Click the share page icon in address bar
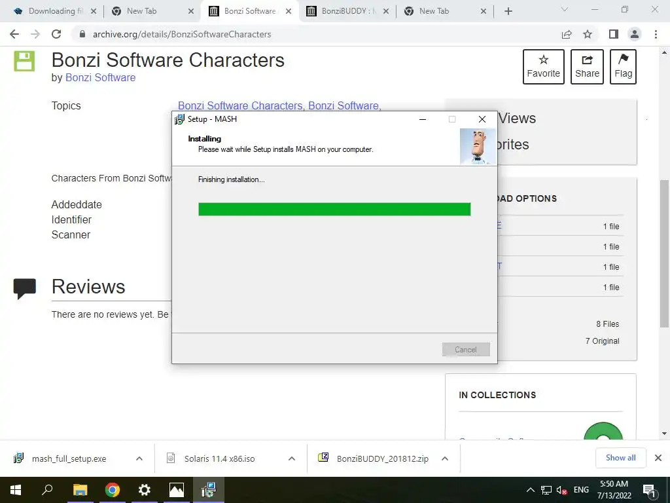Screen dimensions: 670x503 pyautogui.click(x=567, y=34)
